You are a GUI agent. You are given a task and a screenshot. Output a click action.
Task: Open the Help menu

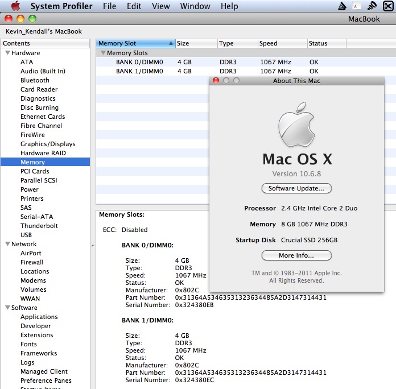(x=229, y=6)
